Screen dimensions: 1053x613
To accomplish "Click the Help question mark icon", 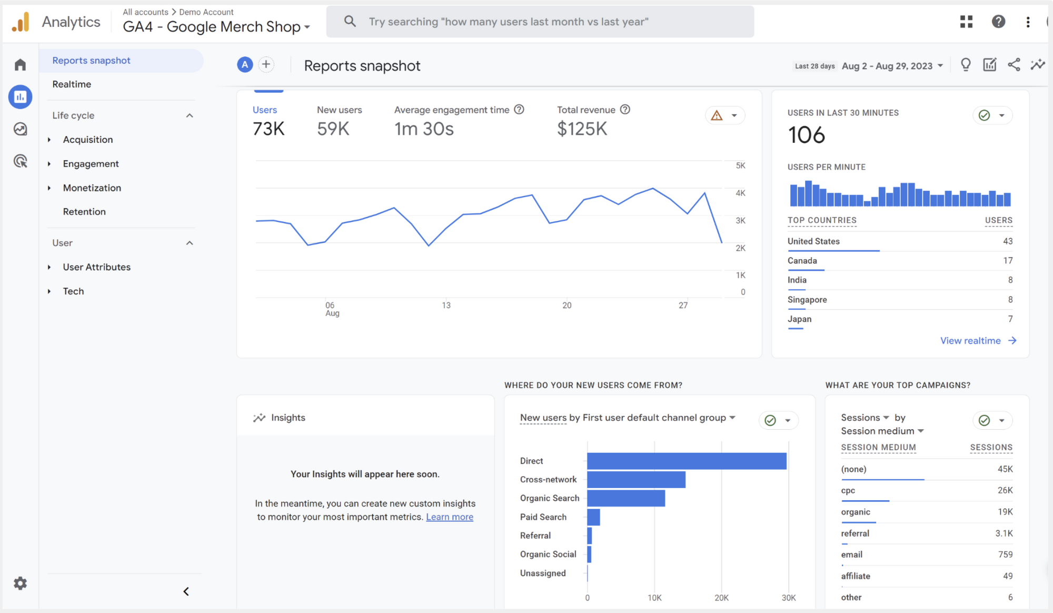I will [998, 22].
